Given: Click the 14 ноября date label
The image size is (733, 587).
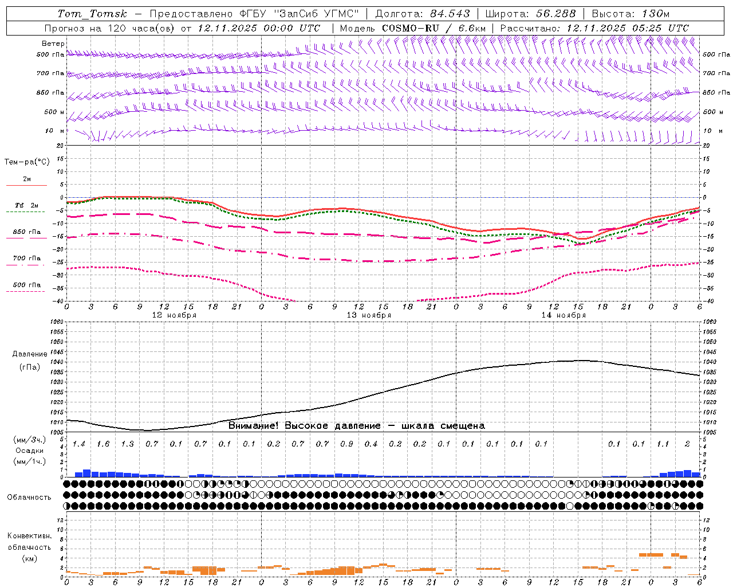Looking at the screenshot, I should 563,315.
